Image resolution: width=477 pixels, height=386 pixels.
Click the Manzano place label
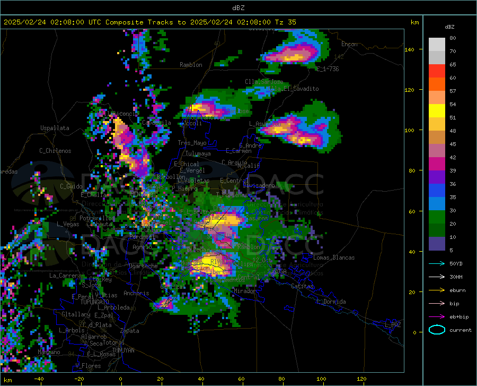(x=49, y=352)
